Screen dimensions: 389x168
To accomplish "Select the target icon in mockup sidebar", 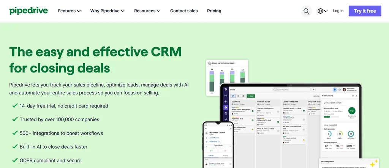I will pyautogui.click(x=226, y=101).
